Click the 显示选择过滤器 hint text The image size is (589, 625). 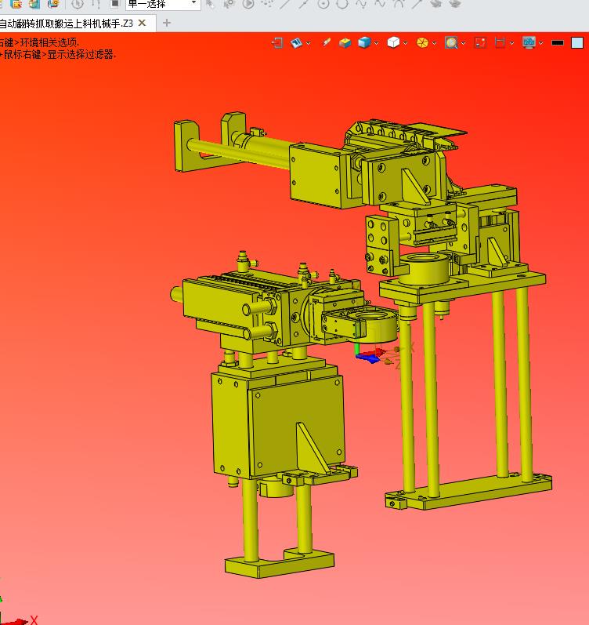pyautogui.click(x=81, y=54)
